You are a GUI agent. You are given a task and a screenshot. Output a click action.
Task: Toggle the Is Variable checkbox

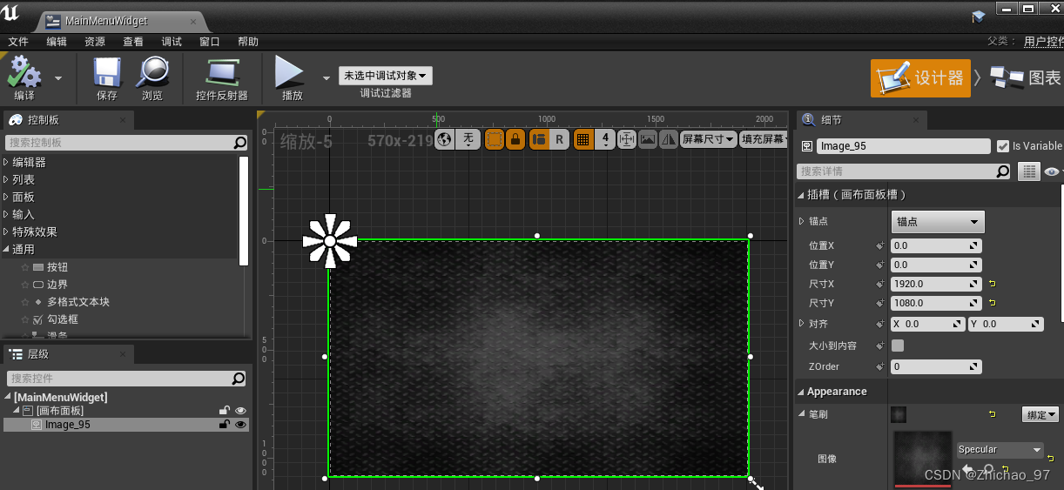(1003, 146)
